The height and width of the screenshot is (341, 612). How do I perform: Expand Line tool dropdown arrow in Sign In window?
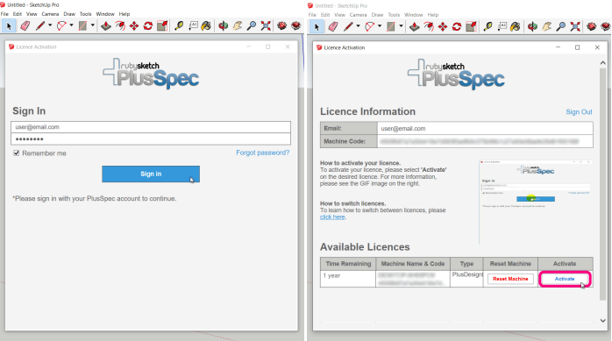pos(50,25)
